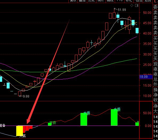The height and width of the screenshot is (140, 158).
Task: Select the 50.00 price axis label
Action: pos(147,13)
